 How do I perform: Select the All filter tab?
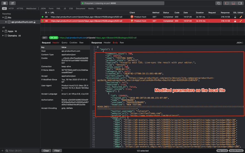4,8
